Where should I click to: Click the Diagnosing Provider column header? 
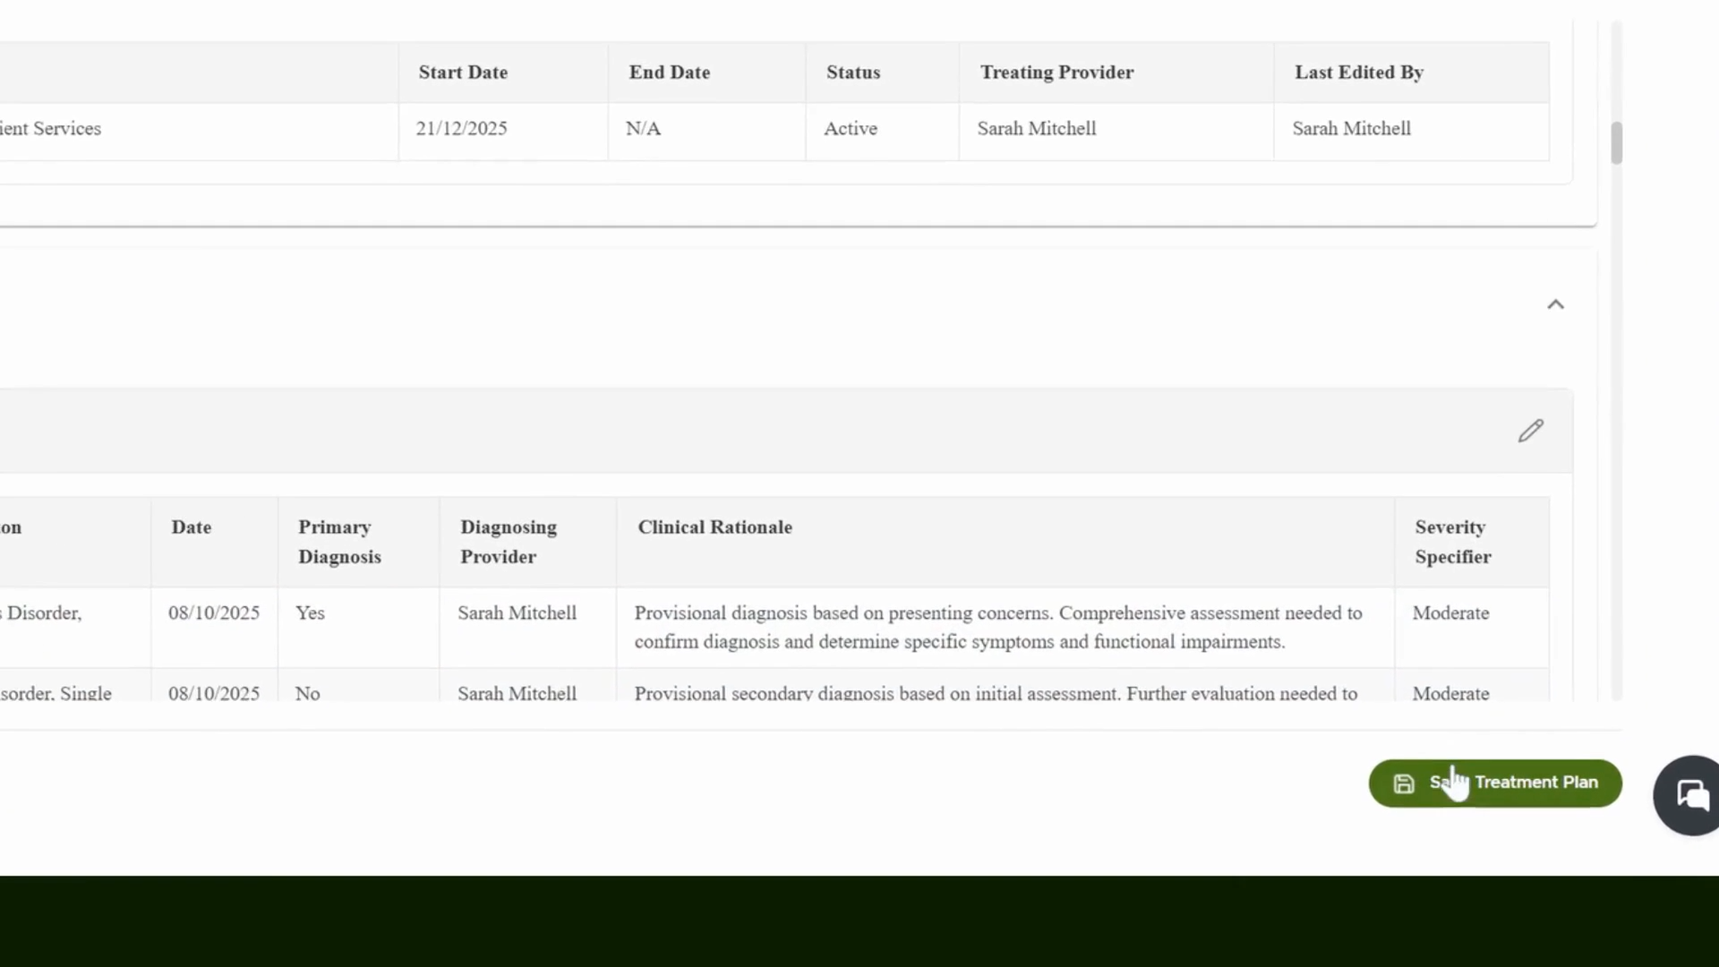(x=509, y=542)
